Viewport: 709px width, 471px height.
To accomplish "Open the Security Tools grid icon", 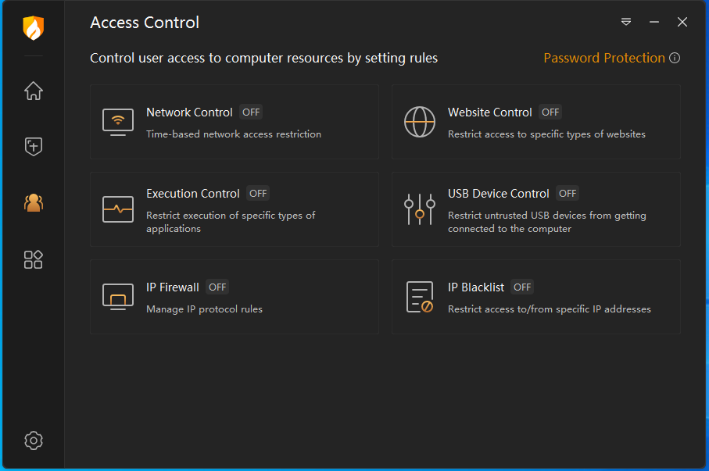I will tap(33, 259).
